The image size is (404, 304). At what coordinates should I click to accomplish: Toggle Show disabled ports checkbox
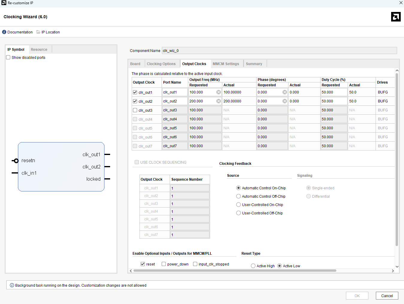(8, 58)
